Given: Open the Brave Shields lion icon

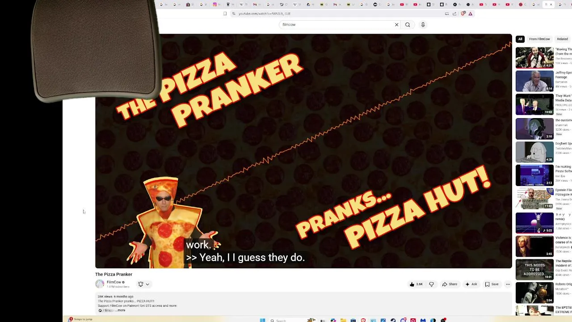Looking at the screenshot, I should click(463, 14).
